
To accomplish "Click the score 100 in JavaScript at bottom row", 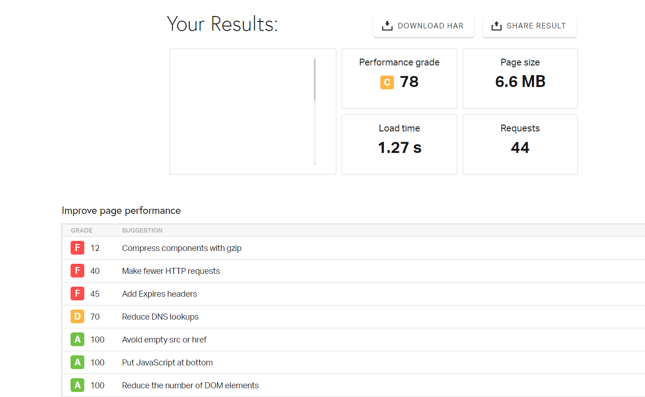I will point(97,362).
